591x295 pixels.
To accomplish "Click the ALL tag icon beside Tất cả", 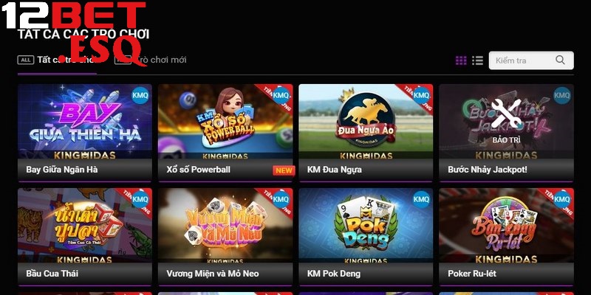I will [x=26, y=60].
